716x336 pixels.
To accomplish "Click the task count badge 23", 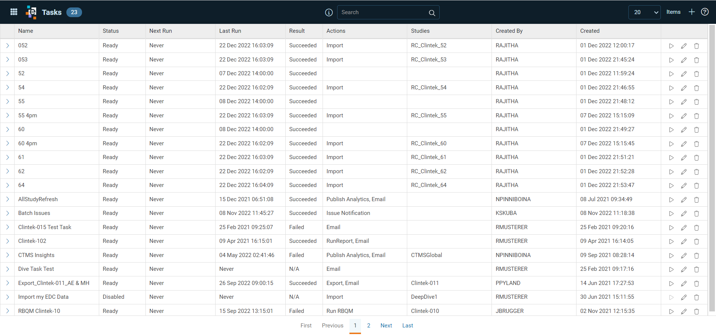I will tap(74, 12).
